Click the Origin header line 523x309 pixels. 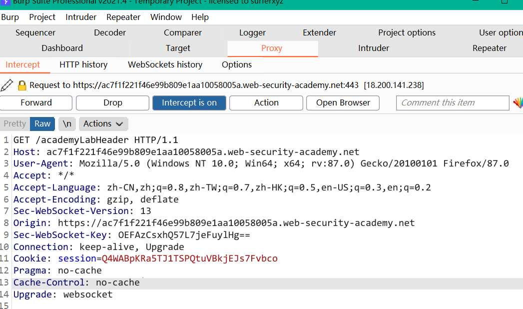coord(214,223)
